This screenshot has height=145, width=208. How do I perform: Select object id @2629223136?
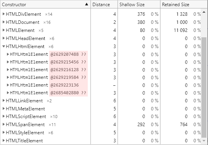pos(65,85)
